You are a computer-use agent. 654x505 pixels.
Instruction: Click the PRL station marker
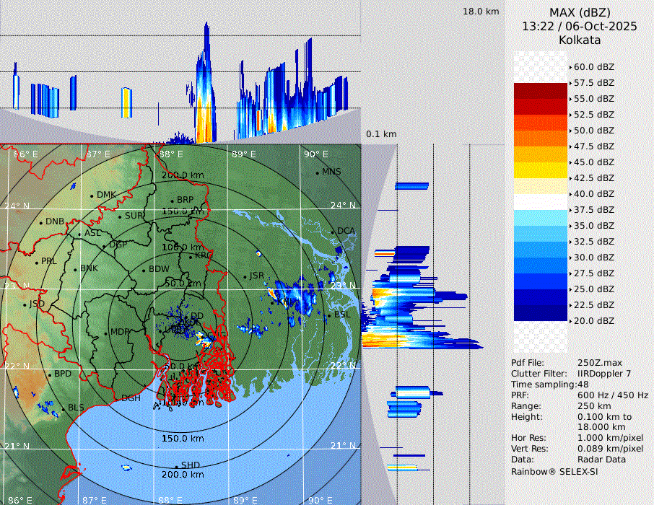[37, 262]
